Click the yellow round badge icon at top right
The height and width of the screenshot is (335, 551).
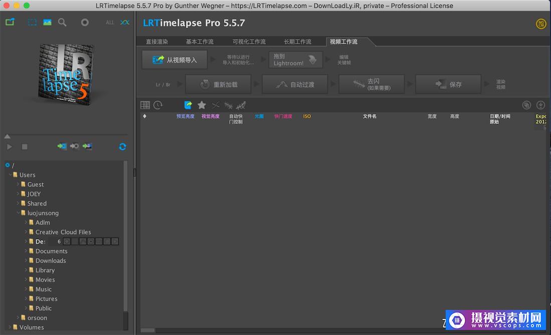pyautogui.click(x=541, y=24)
